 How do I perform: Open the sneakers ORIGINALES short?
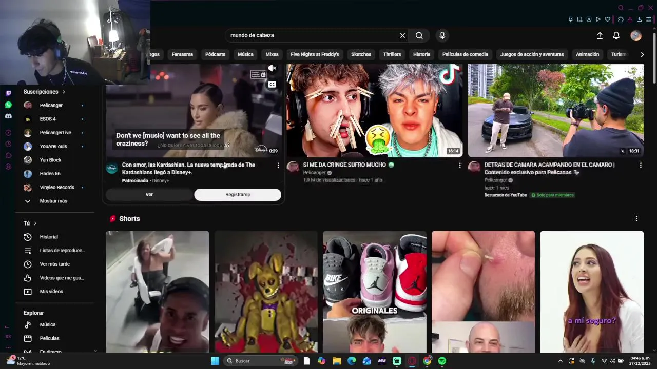coord(375,292)
